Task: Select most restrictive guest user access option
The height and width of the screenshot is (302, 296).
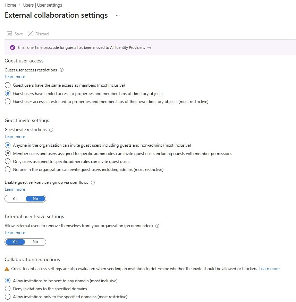Action: (8, 102)
